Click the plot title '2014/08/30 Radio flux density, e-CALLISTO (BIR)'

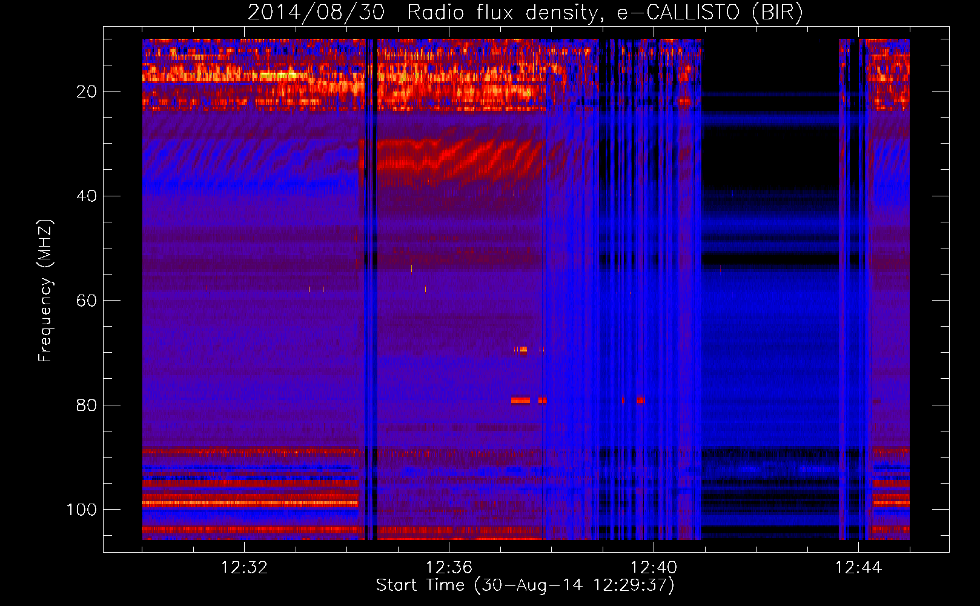coord(525,12)
